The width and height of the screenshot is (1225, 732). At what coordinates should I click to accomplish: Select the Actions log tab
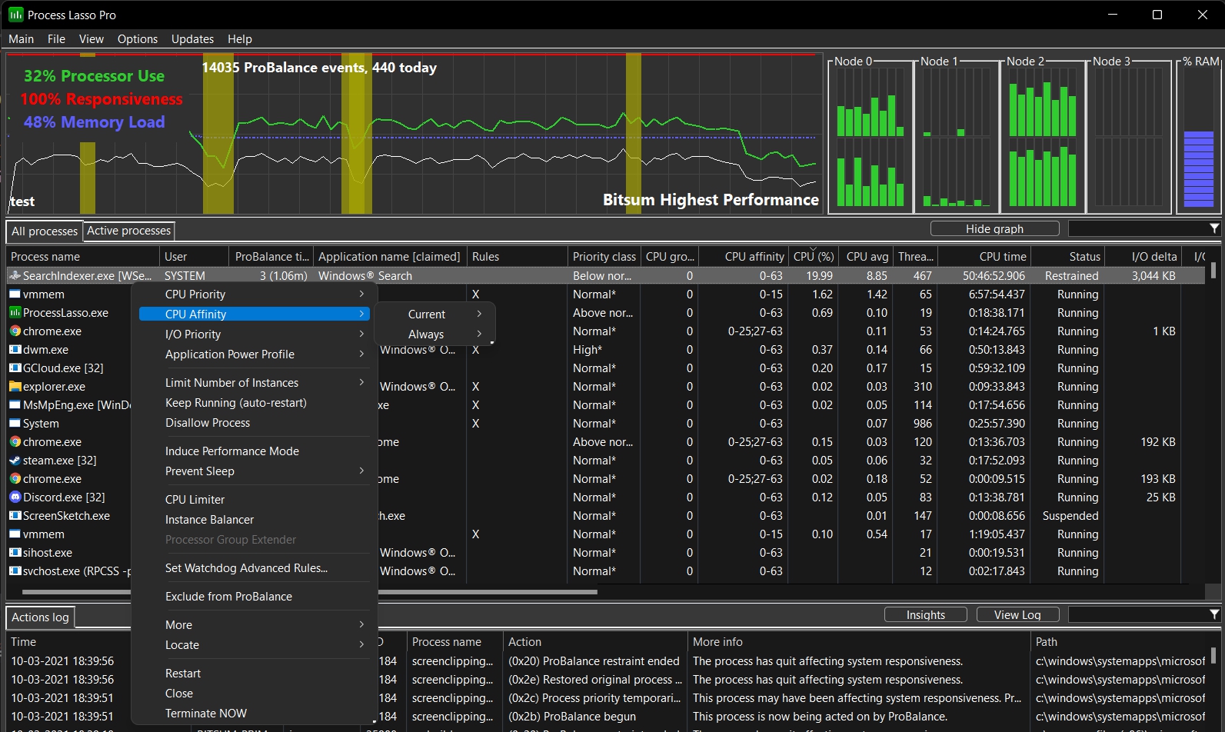pos(40,617)
